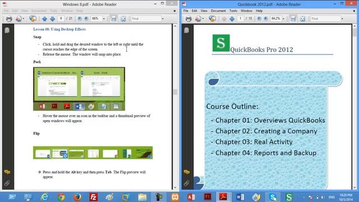The image size is (359, 202).
Task: Open Microsoft Word from taskbar
Action: click(x=240, y=197)
